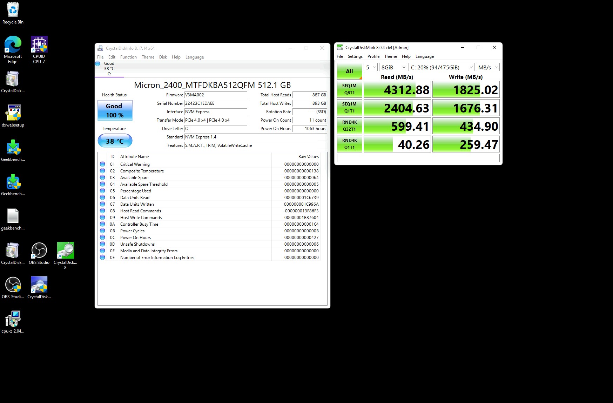Select the Power On Hours attribute row

(209, 238)
